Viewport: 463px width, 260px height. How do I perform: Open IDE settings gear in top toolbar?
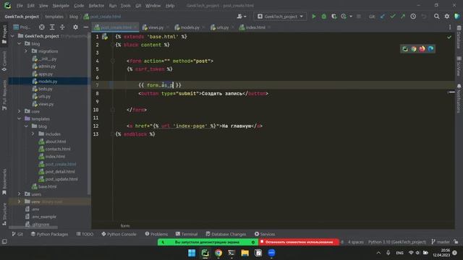[x=447, y=17]
